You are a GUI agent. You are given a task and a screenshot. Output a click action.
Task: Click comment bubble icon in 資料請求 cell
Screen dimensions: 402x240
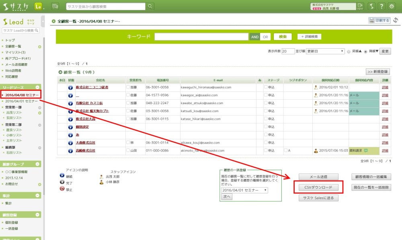click(x=366, y=151)
